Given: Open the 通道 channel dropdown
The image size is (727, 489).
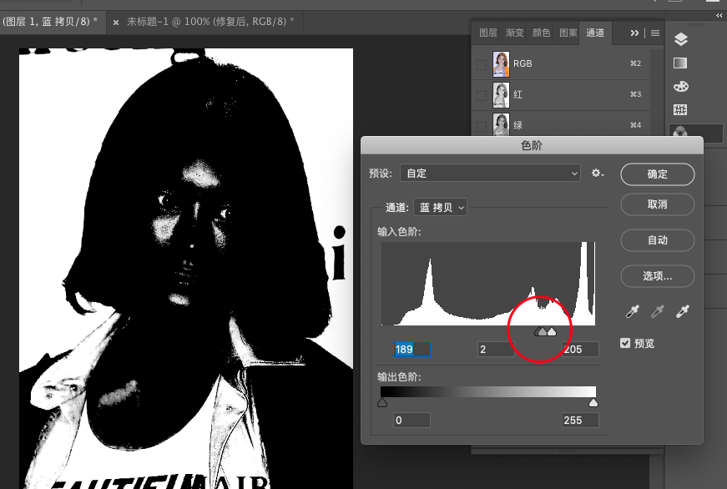Looking at the screenshot, I should click(x=440, y=207).
